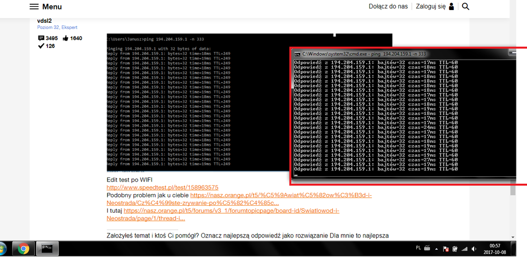527x257 pixels.
Task: Click the Show desktop strip
Action: [513, 249]
